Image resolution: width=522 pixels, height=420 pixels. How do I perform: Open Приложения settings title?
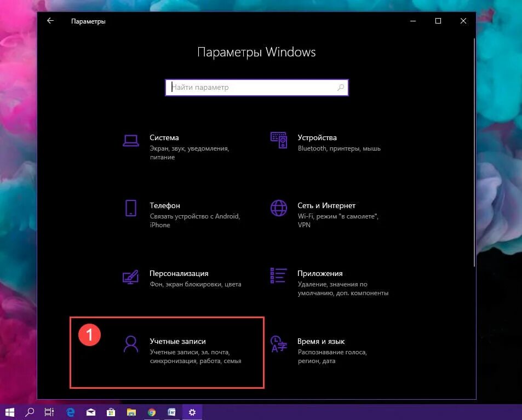[x=320, y=273]
